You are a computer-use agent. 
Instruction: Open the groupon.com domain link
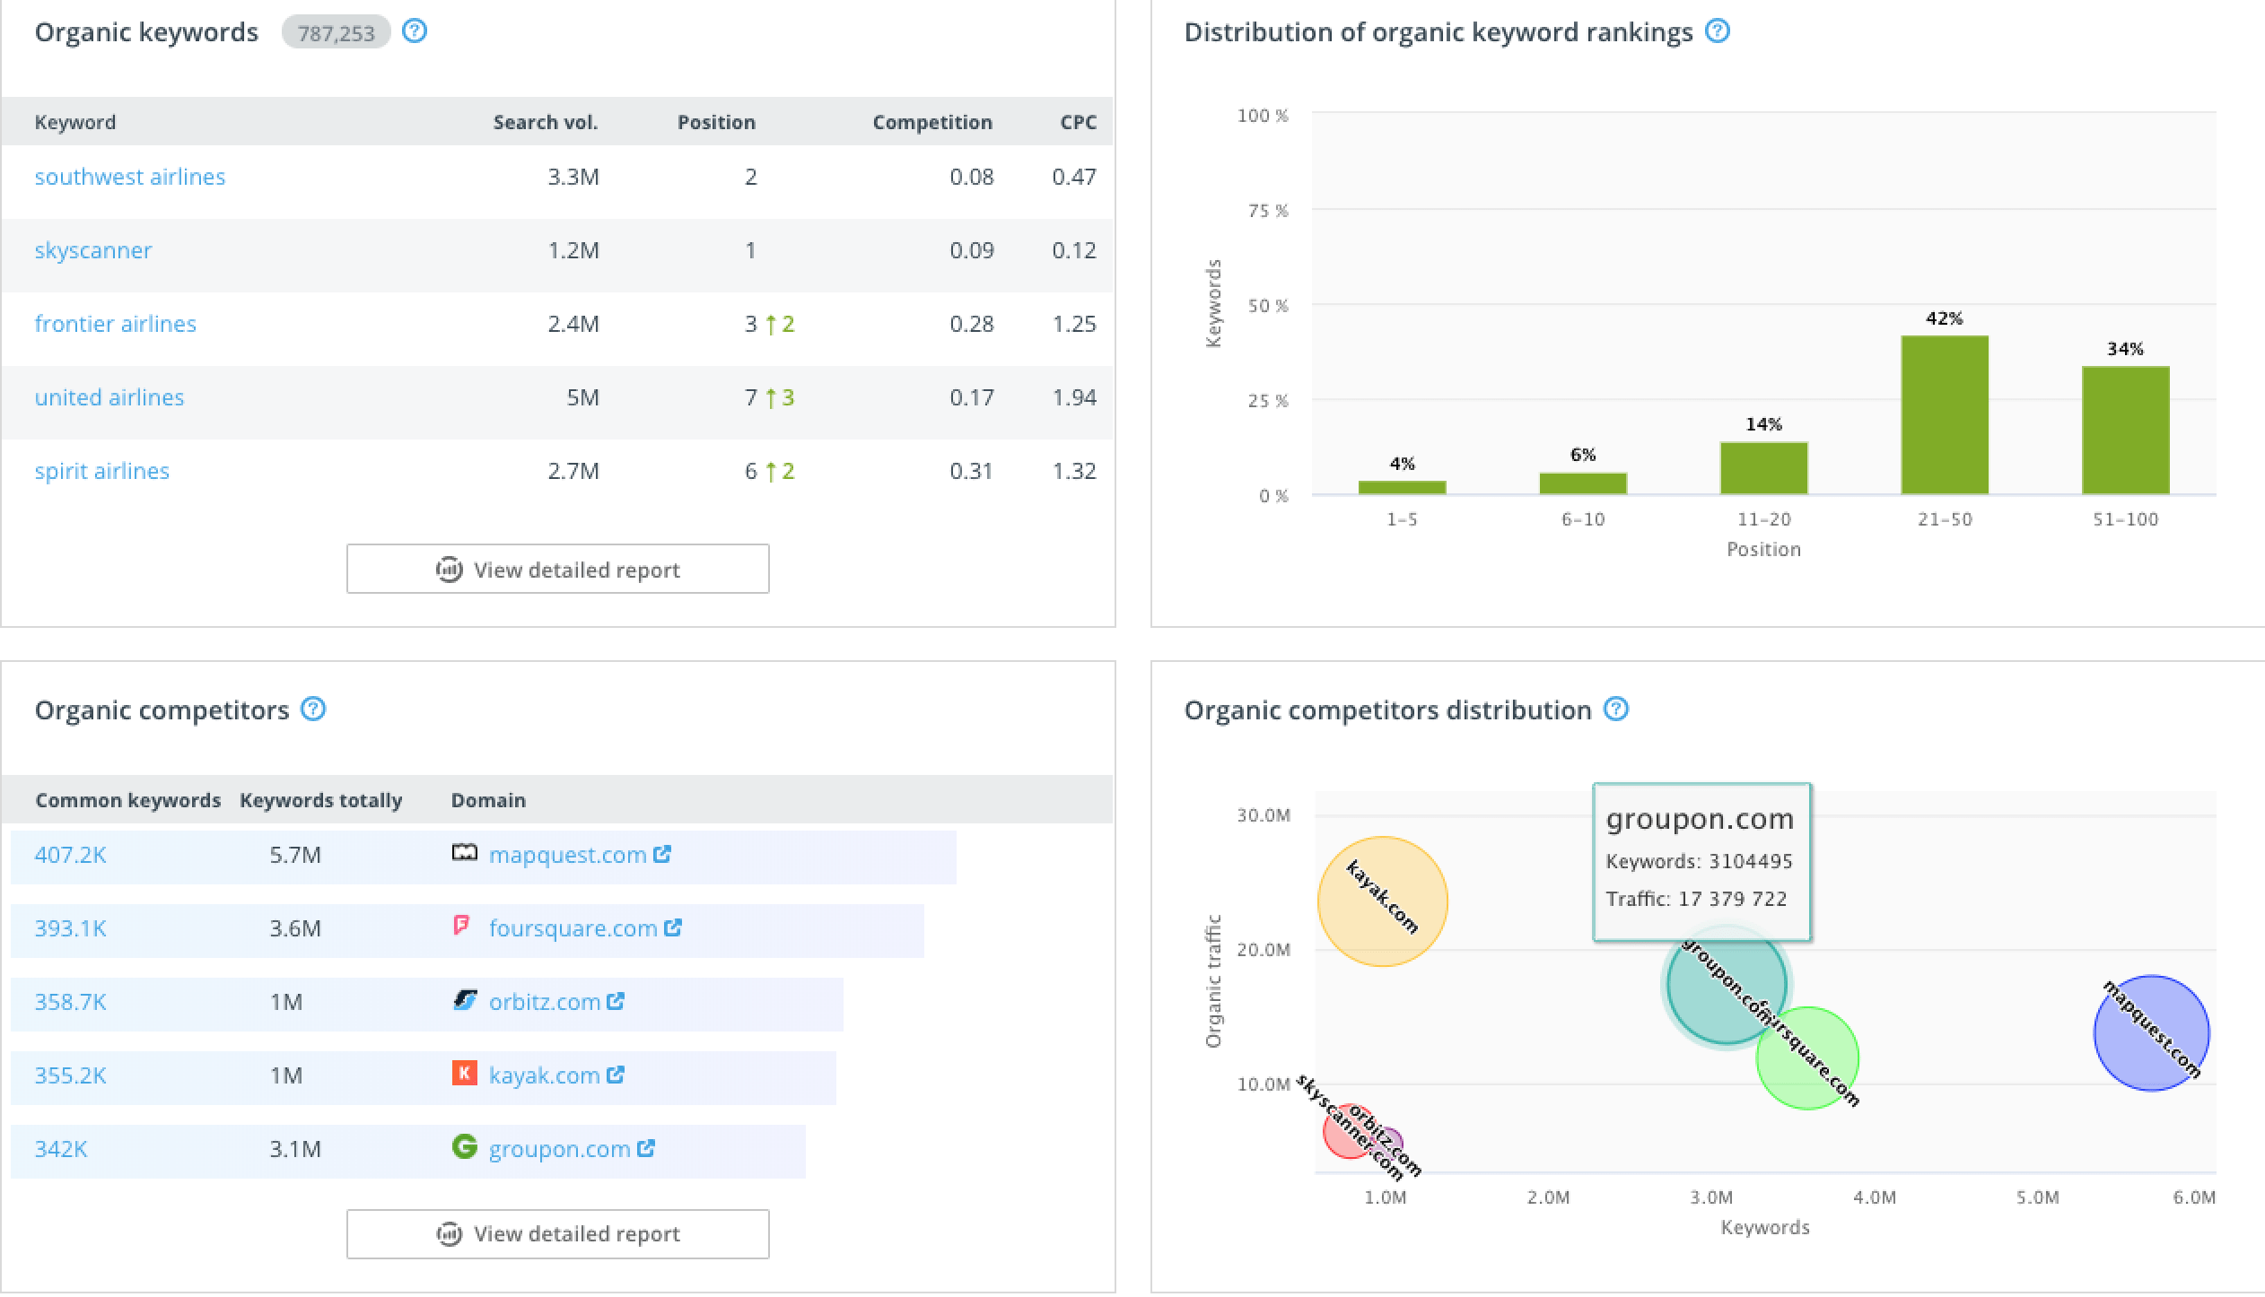(x=560, y=1149)
